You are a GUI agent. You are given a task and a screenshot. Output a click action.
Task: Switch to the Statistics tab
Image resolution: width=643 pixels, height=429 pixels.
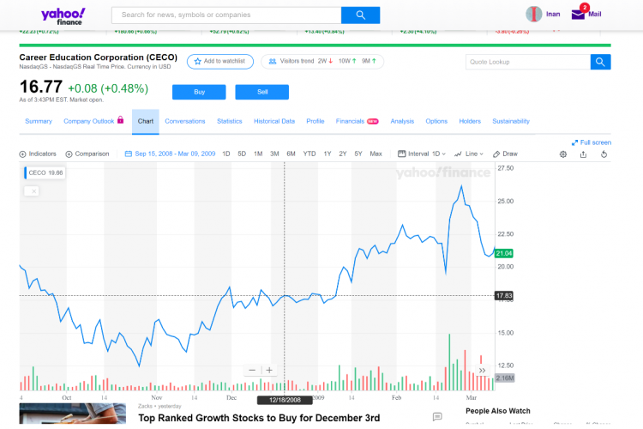coord(230,121)
